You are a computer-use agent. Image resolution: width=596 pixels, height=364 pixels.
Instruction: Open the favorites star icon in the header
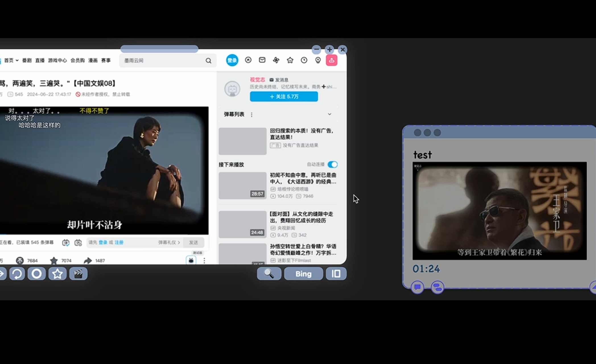(x=290, y=60)
